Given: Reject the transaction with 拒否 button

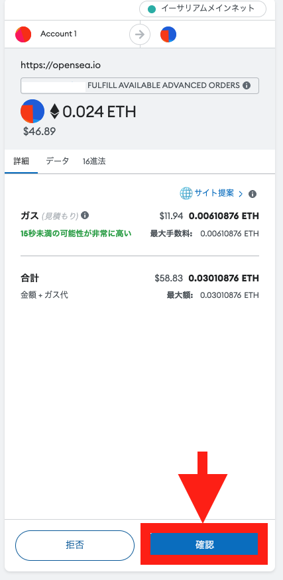Looking at the screenshot, I should tap(75, 545).
